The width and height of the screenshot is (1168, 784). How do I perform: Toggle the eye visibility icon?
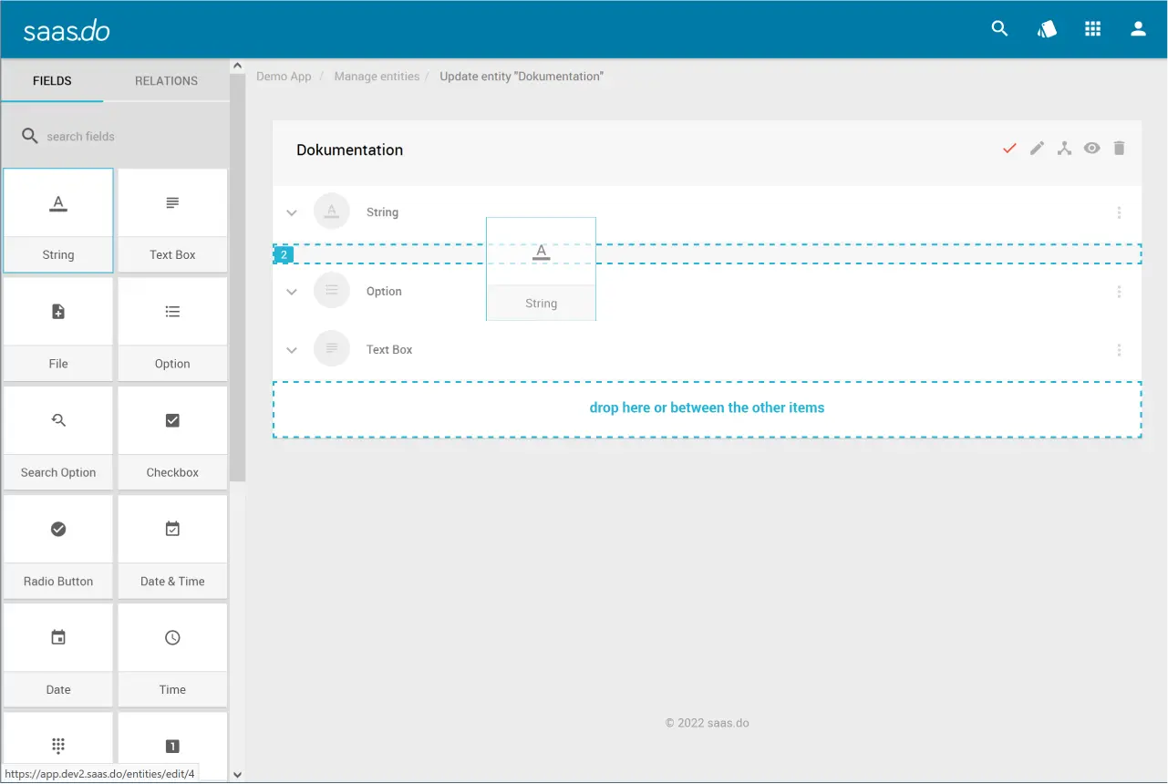pyautogui.click(x=1091, y=149)
